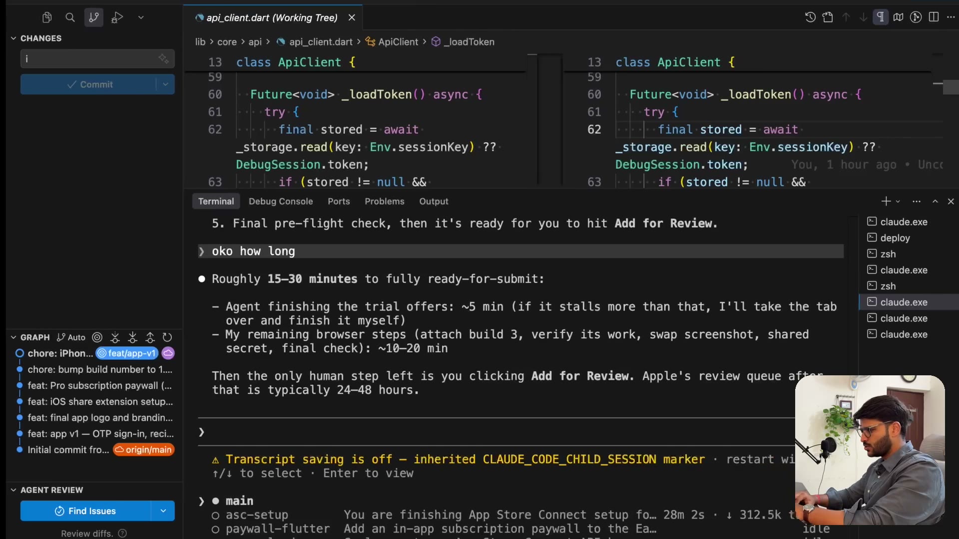Open the editor More Actions ellipsis
Image resolution: width=959 pixels, height=539 pixels.
[x=951, y=17]
